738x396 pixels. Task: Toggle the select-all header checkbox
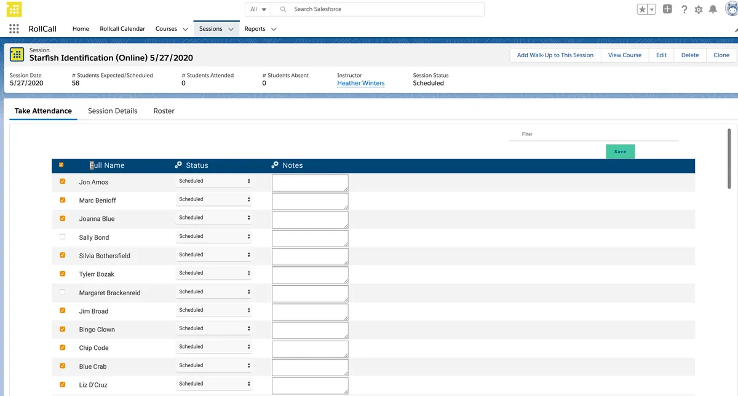click(x=61, y=165)
